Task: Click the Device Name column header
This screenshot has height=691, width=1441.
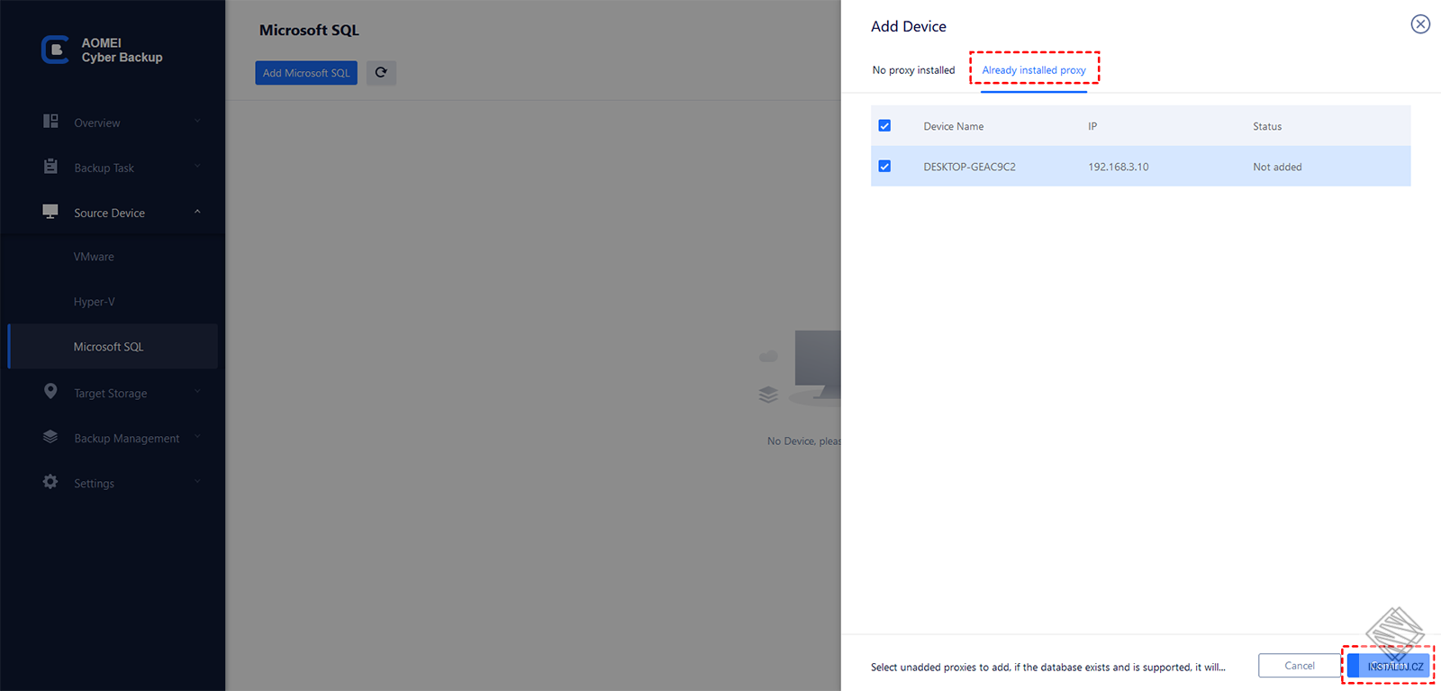Action: [x=953, y=126]
